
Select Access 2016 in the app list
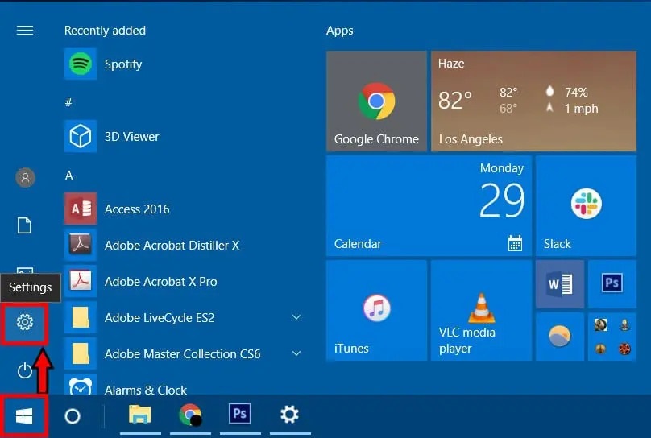click(x=137, y=209)
